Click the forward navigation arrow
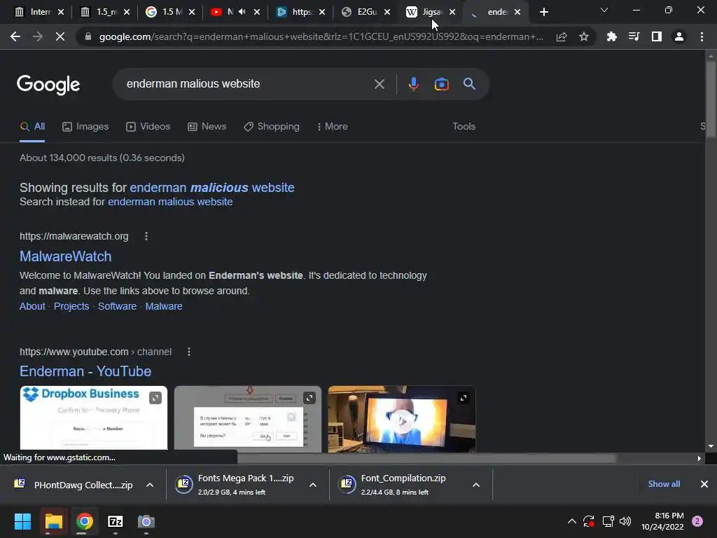 click(x=38, y=36)
